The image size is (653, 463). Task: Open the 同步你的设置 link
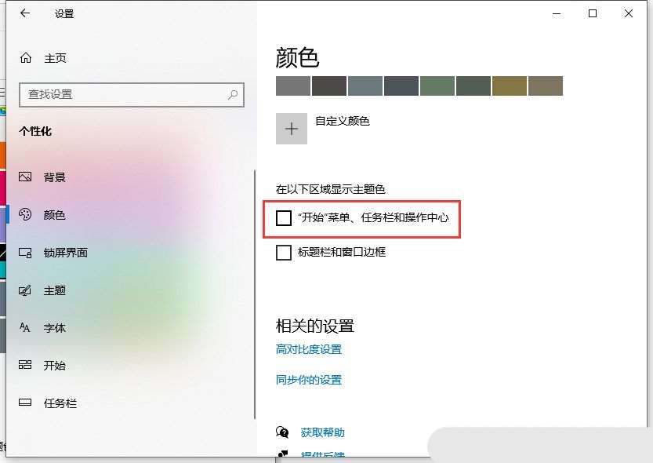tap(309, 380)
